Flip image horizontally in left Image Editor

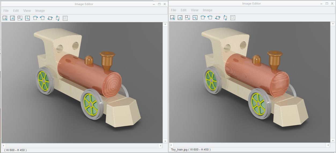point(50,18)
